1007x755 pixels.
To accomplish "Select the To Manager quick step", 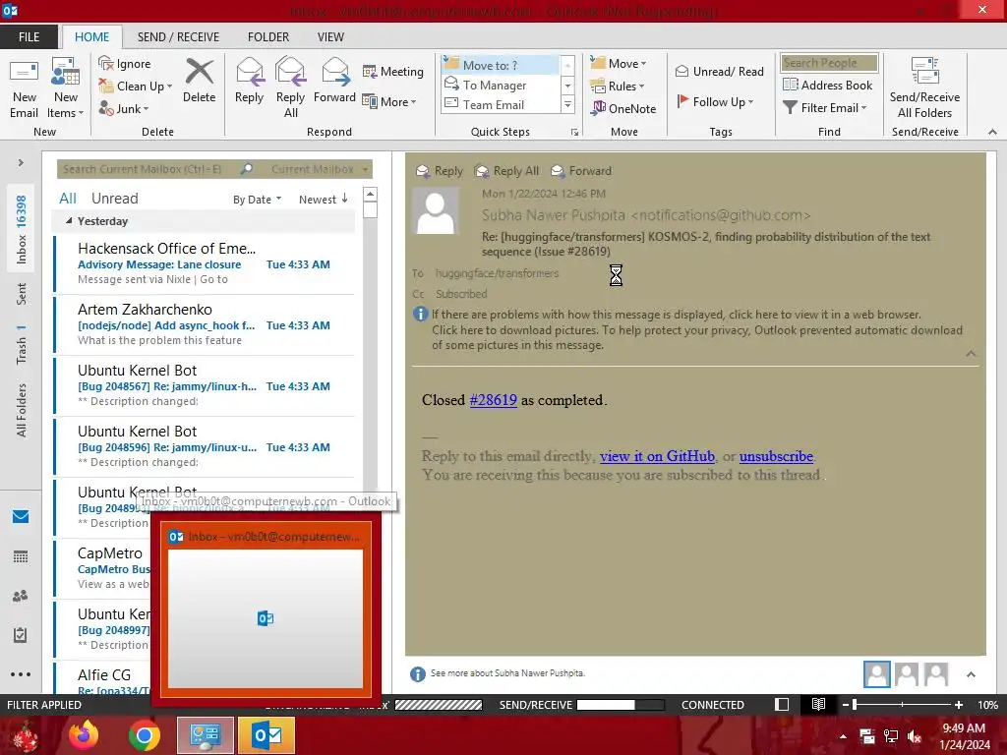I will (501, 85).
